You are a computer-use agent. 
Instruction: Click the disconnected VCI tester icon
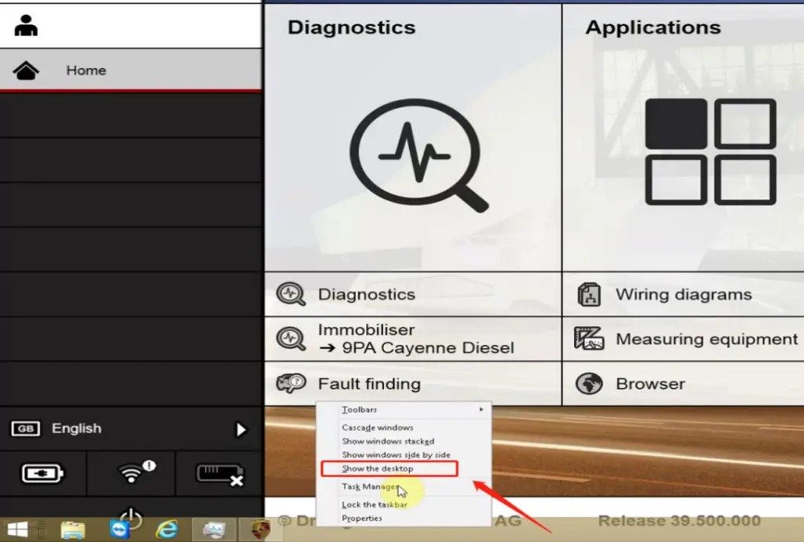220,475
